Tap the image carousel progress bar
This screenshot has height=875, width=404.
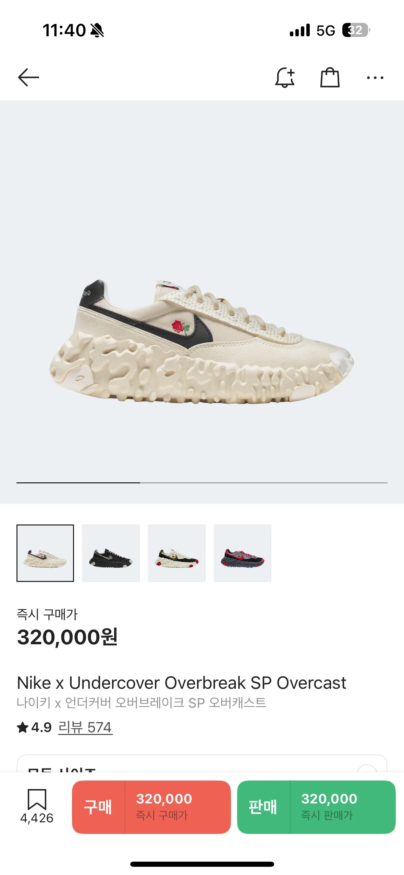(202, 483)
